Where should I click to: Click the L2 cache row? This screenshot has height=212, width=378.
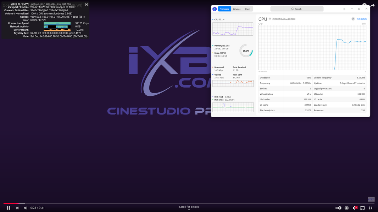(339, 99)
